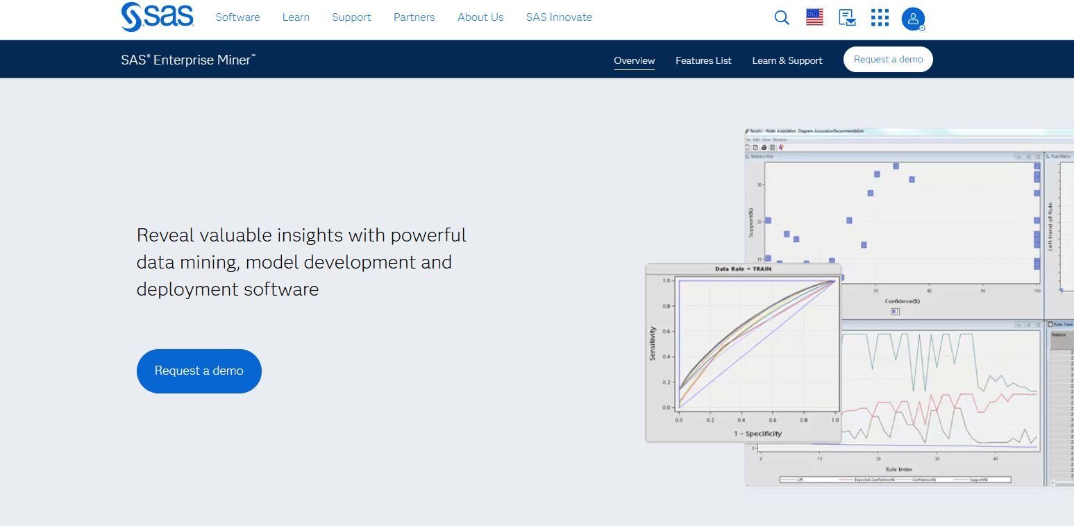
Task: Click the ROC curve Sensitivity chart image
Action: click(x=743, y=353)
